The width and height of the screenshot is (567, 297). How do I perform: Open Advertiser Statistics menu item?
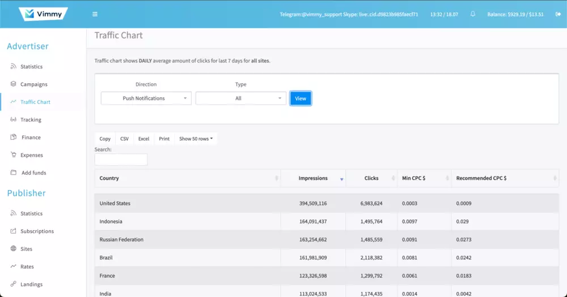[31, 66]
